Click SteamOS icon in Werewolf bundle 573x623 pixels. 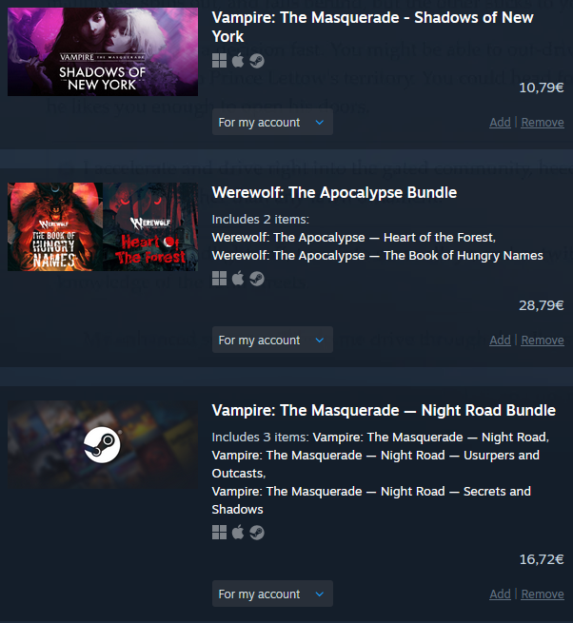tap(257, 279)
